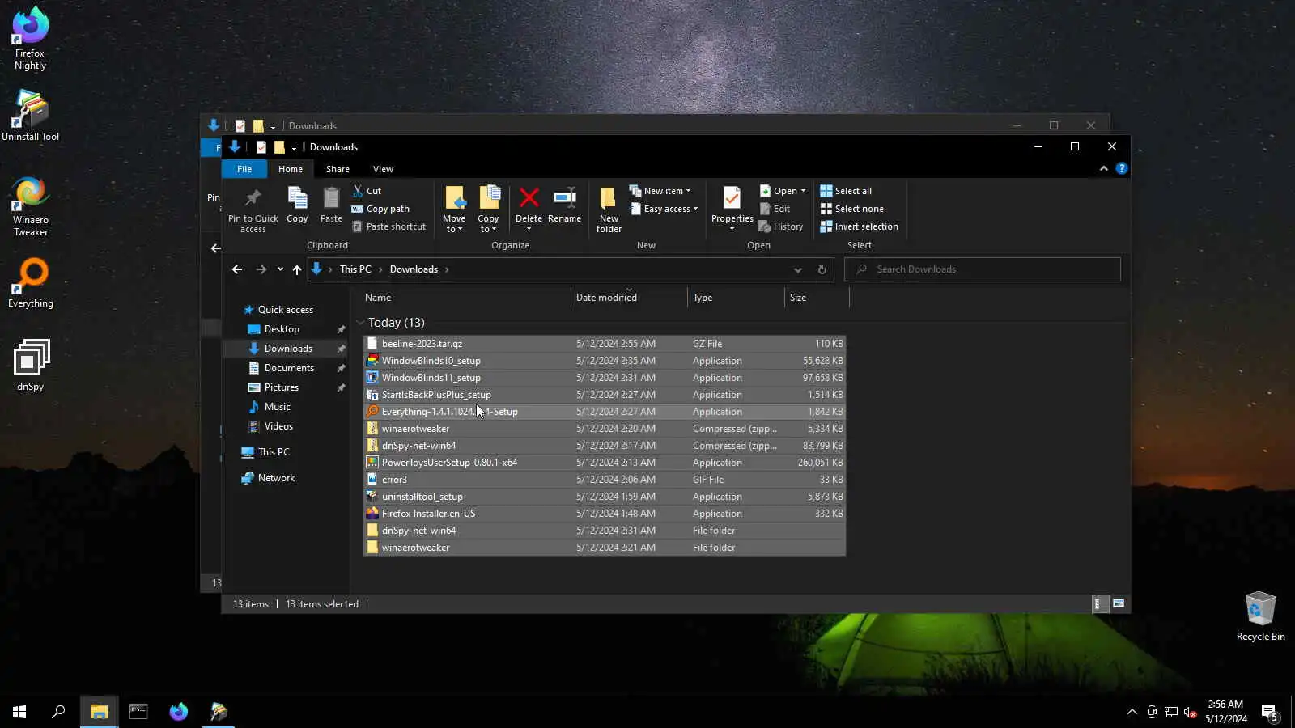Image resolution: width=1295 pixels, height=728 pixels.
Task: Expand the Open button dropdown arrow
Action: click(803, 191)
